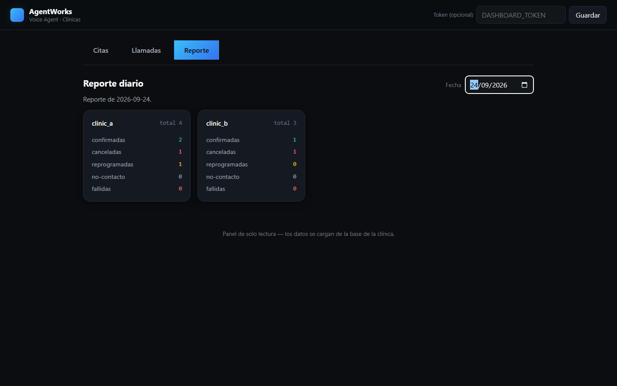Switch to the Citas tab

(101, 50)
